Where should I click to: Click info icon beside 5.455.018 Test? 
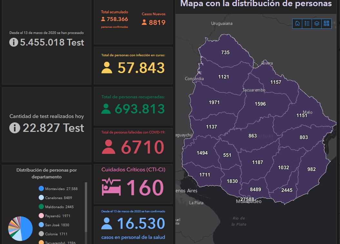pos(14,42)
